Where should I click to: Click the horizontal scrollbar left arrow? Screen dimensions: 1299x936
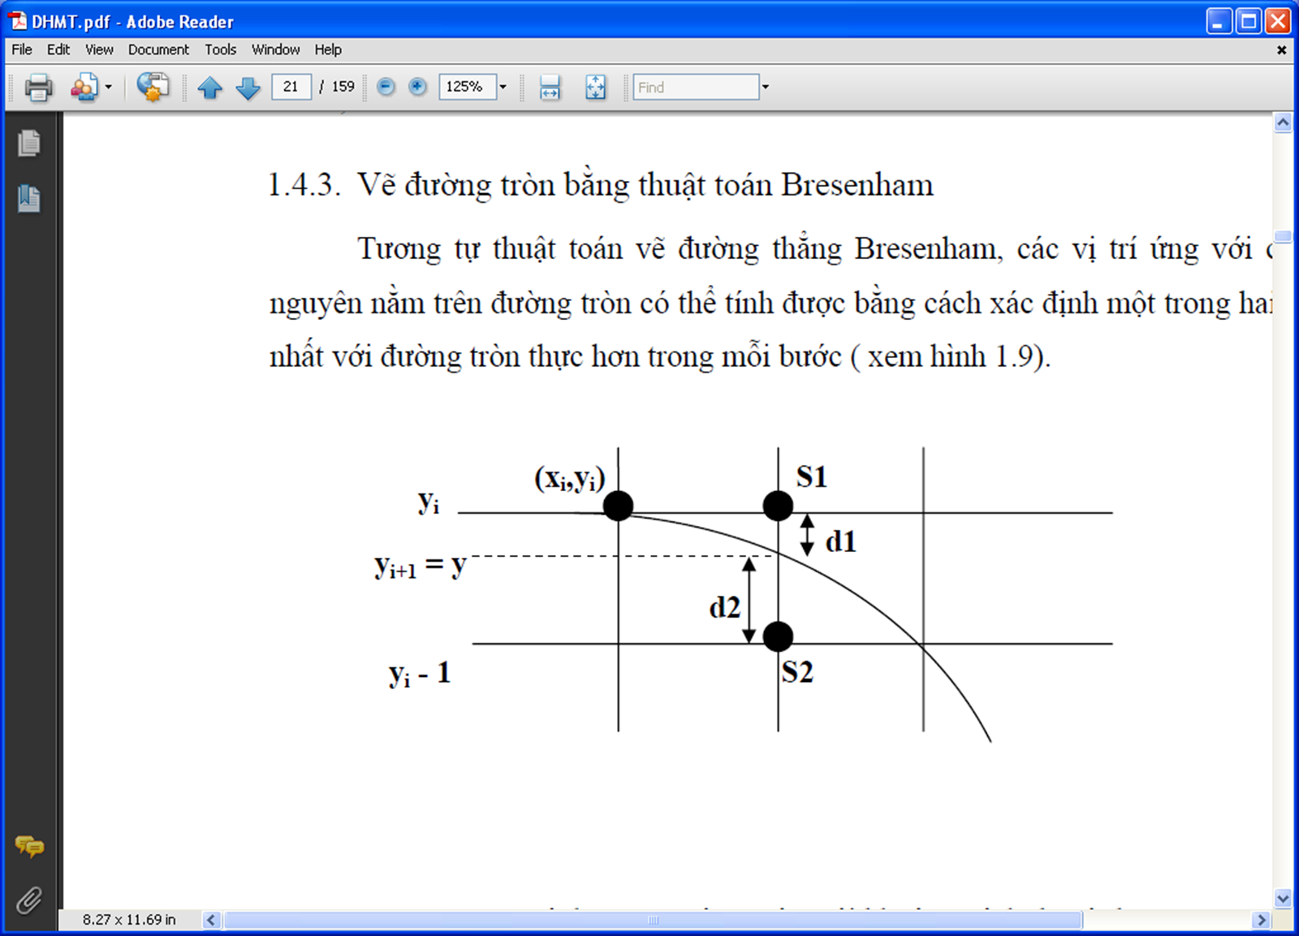[x=211, y=920]
